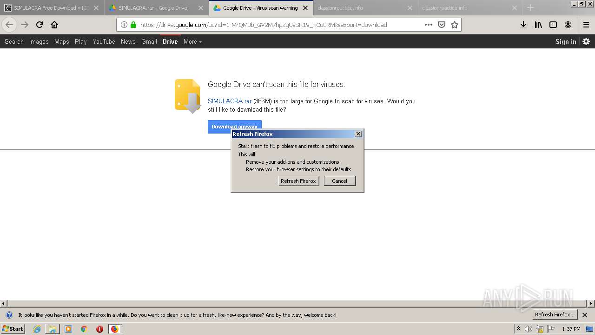Screen dimensions: 595x335
Task: Confirm Refresh Firefox in dialog
Action: (298, 181)
